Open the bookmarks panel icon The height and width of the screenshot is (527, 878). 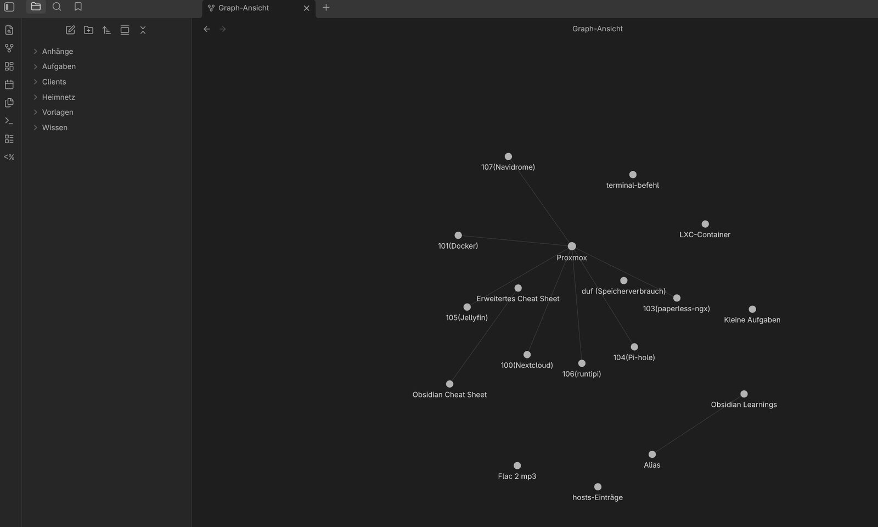(78, 7)
